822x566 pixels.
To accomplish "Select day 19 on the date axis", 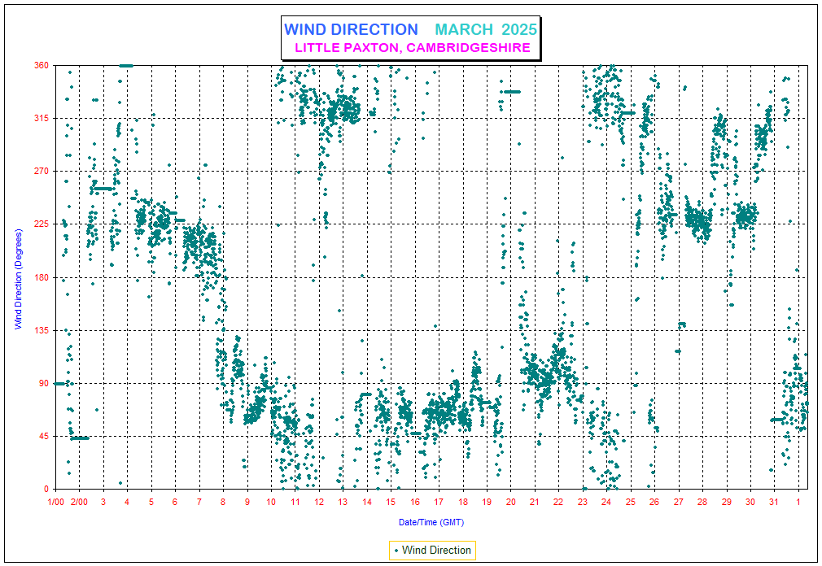I will click(x=487, y=502).
